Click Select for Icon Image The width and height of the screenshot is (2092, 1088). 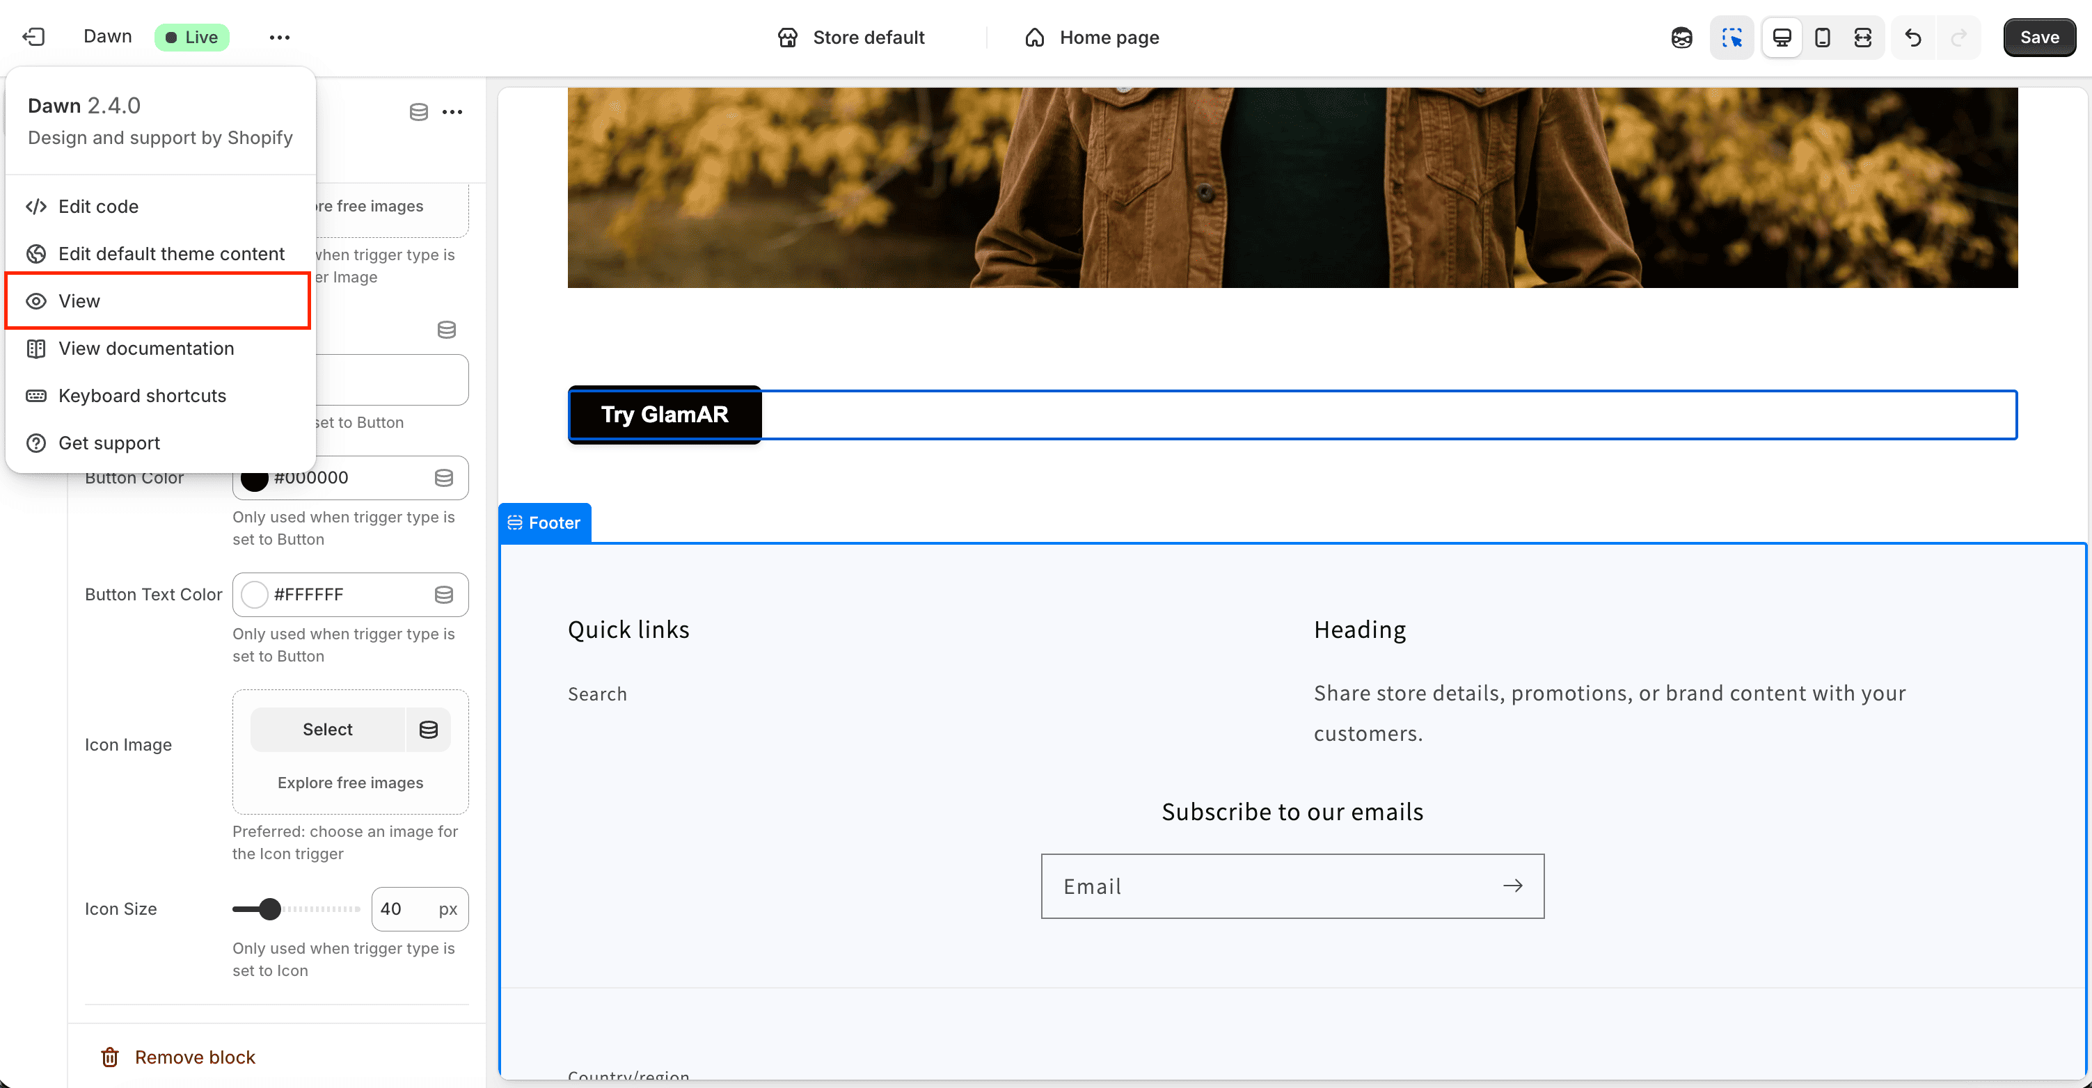point(327,729)
